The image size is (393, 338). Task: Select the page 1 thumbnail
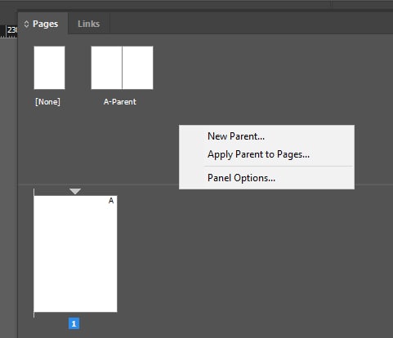pyautogui.click(x=75, y=254)
